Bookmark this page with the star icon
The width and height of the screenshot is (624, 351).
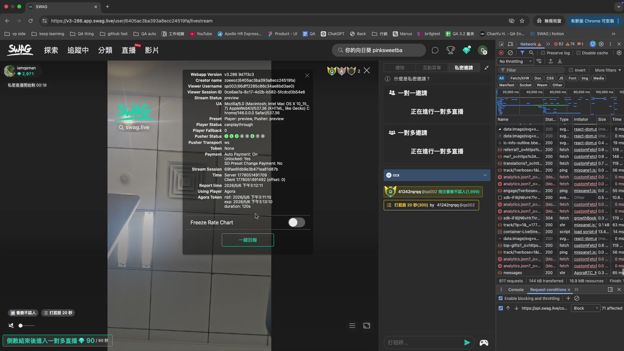[x=522, y=21]
